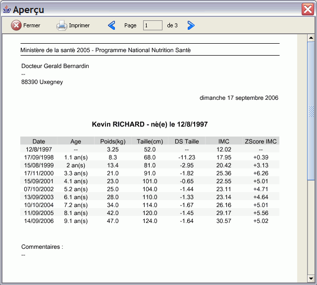Viewport: 317px width, 285px height.
Task: Click the scrollbar down arrow
Action: (311, 279)
